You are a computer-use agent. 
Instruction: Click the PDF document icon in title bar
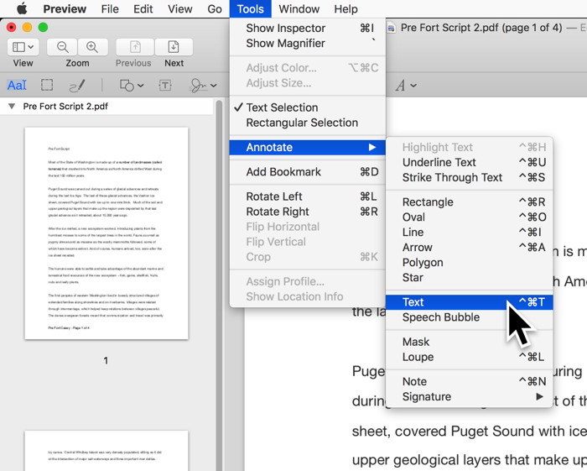(x=392, y=28)
